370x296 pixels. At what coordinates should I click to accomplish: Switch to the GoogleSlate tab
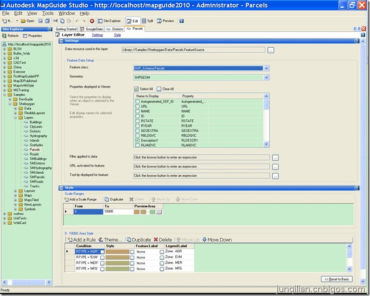click(x=92, y=29)
